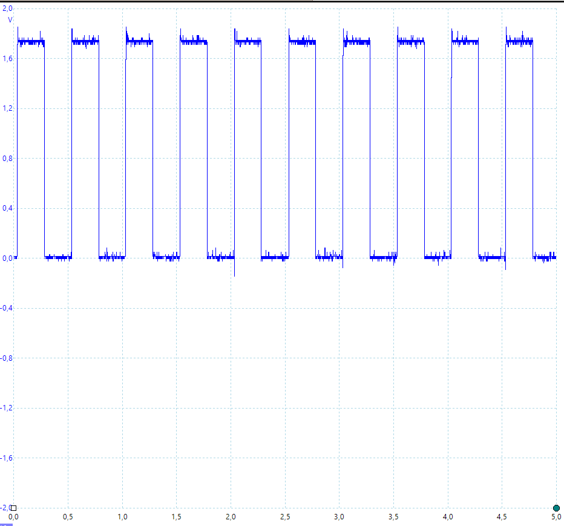Click the 'V' unit label on voltage axis
Screen dimensions: 564x526
coord(10,20)
